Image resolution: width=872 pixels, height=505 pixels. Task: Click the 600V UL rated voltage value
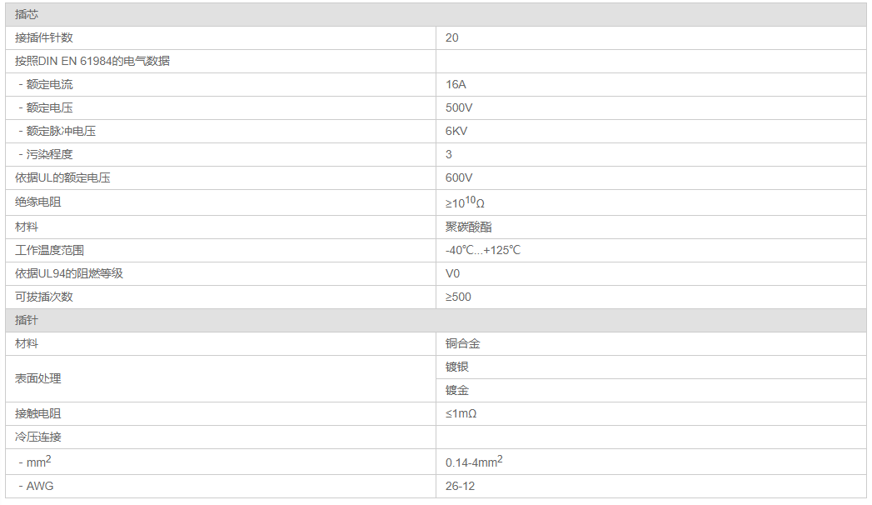459,177
